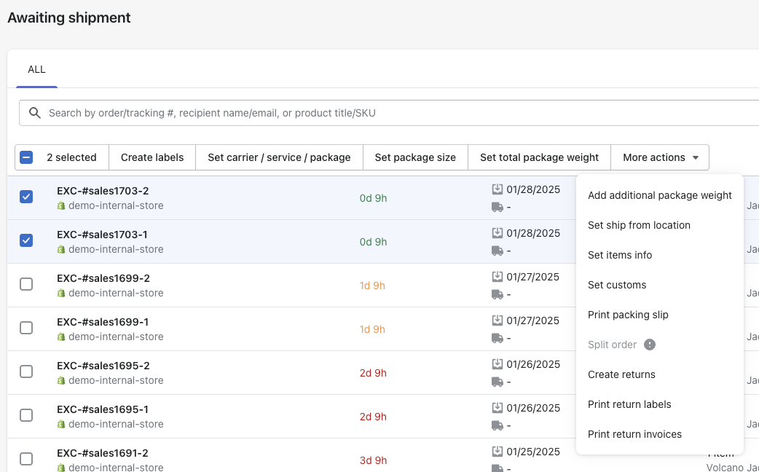Click order-date icon in EXC-#sales1703-1 row

tap(497, 233)
